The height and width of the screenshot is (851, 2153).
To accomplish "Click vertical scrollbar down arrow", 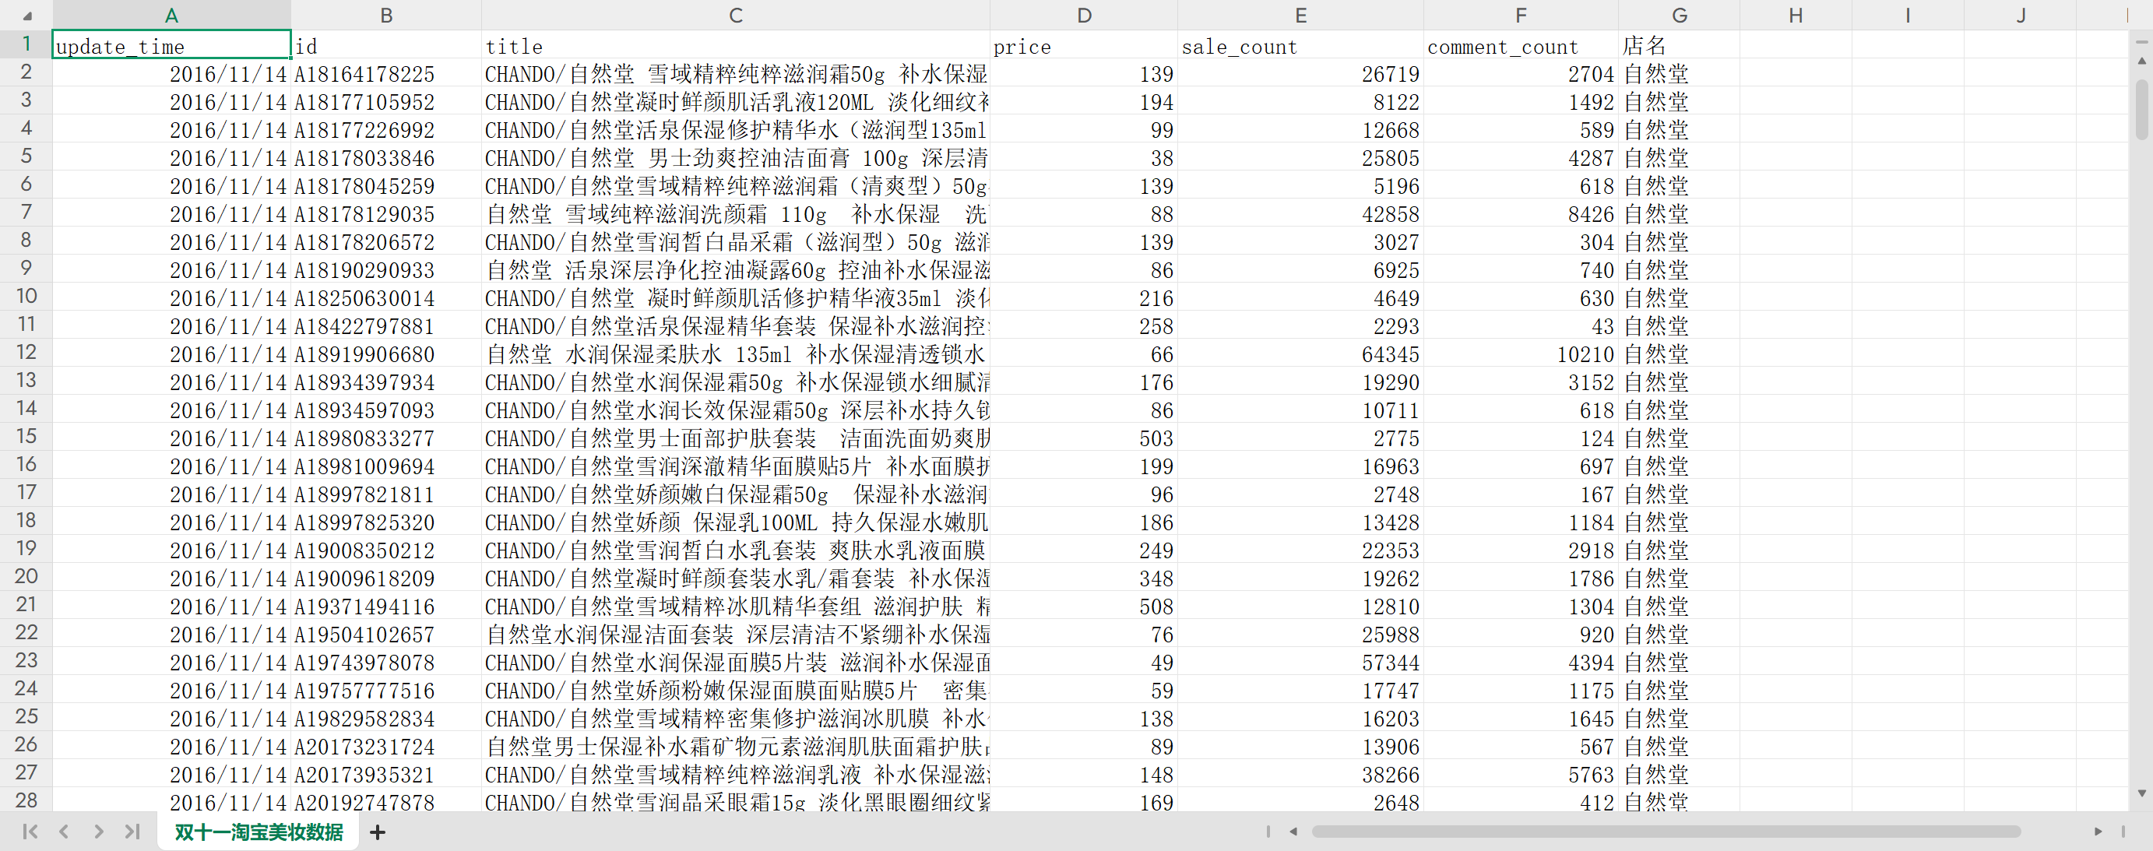I will point(2141,793).
